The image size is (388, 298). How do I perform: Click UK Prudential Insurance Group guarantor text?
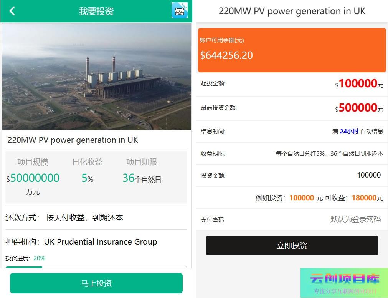(x=101, y=242)
